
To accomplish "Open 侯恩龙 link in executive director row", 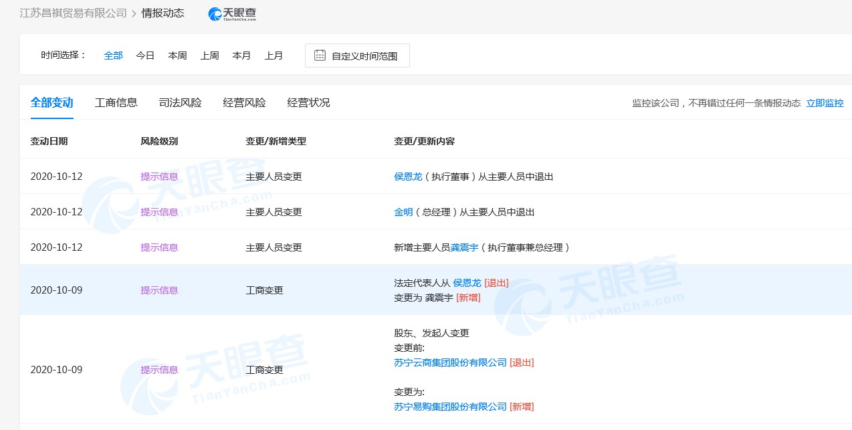I will coord(408,177).
